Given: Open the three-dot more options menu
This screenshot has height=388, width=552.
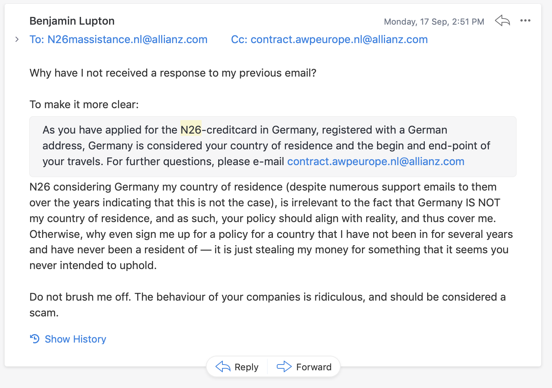Looking at the screenshot, I should point(525,21).
